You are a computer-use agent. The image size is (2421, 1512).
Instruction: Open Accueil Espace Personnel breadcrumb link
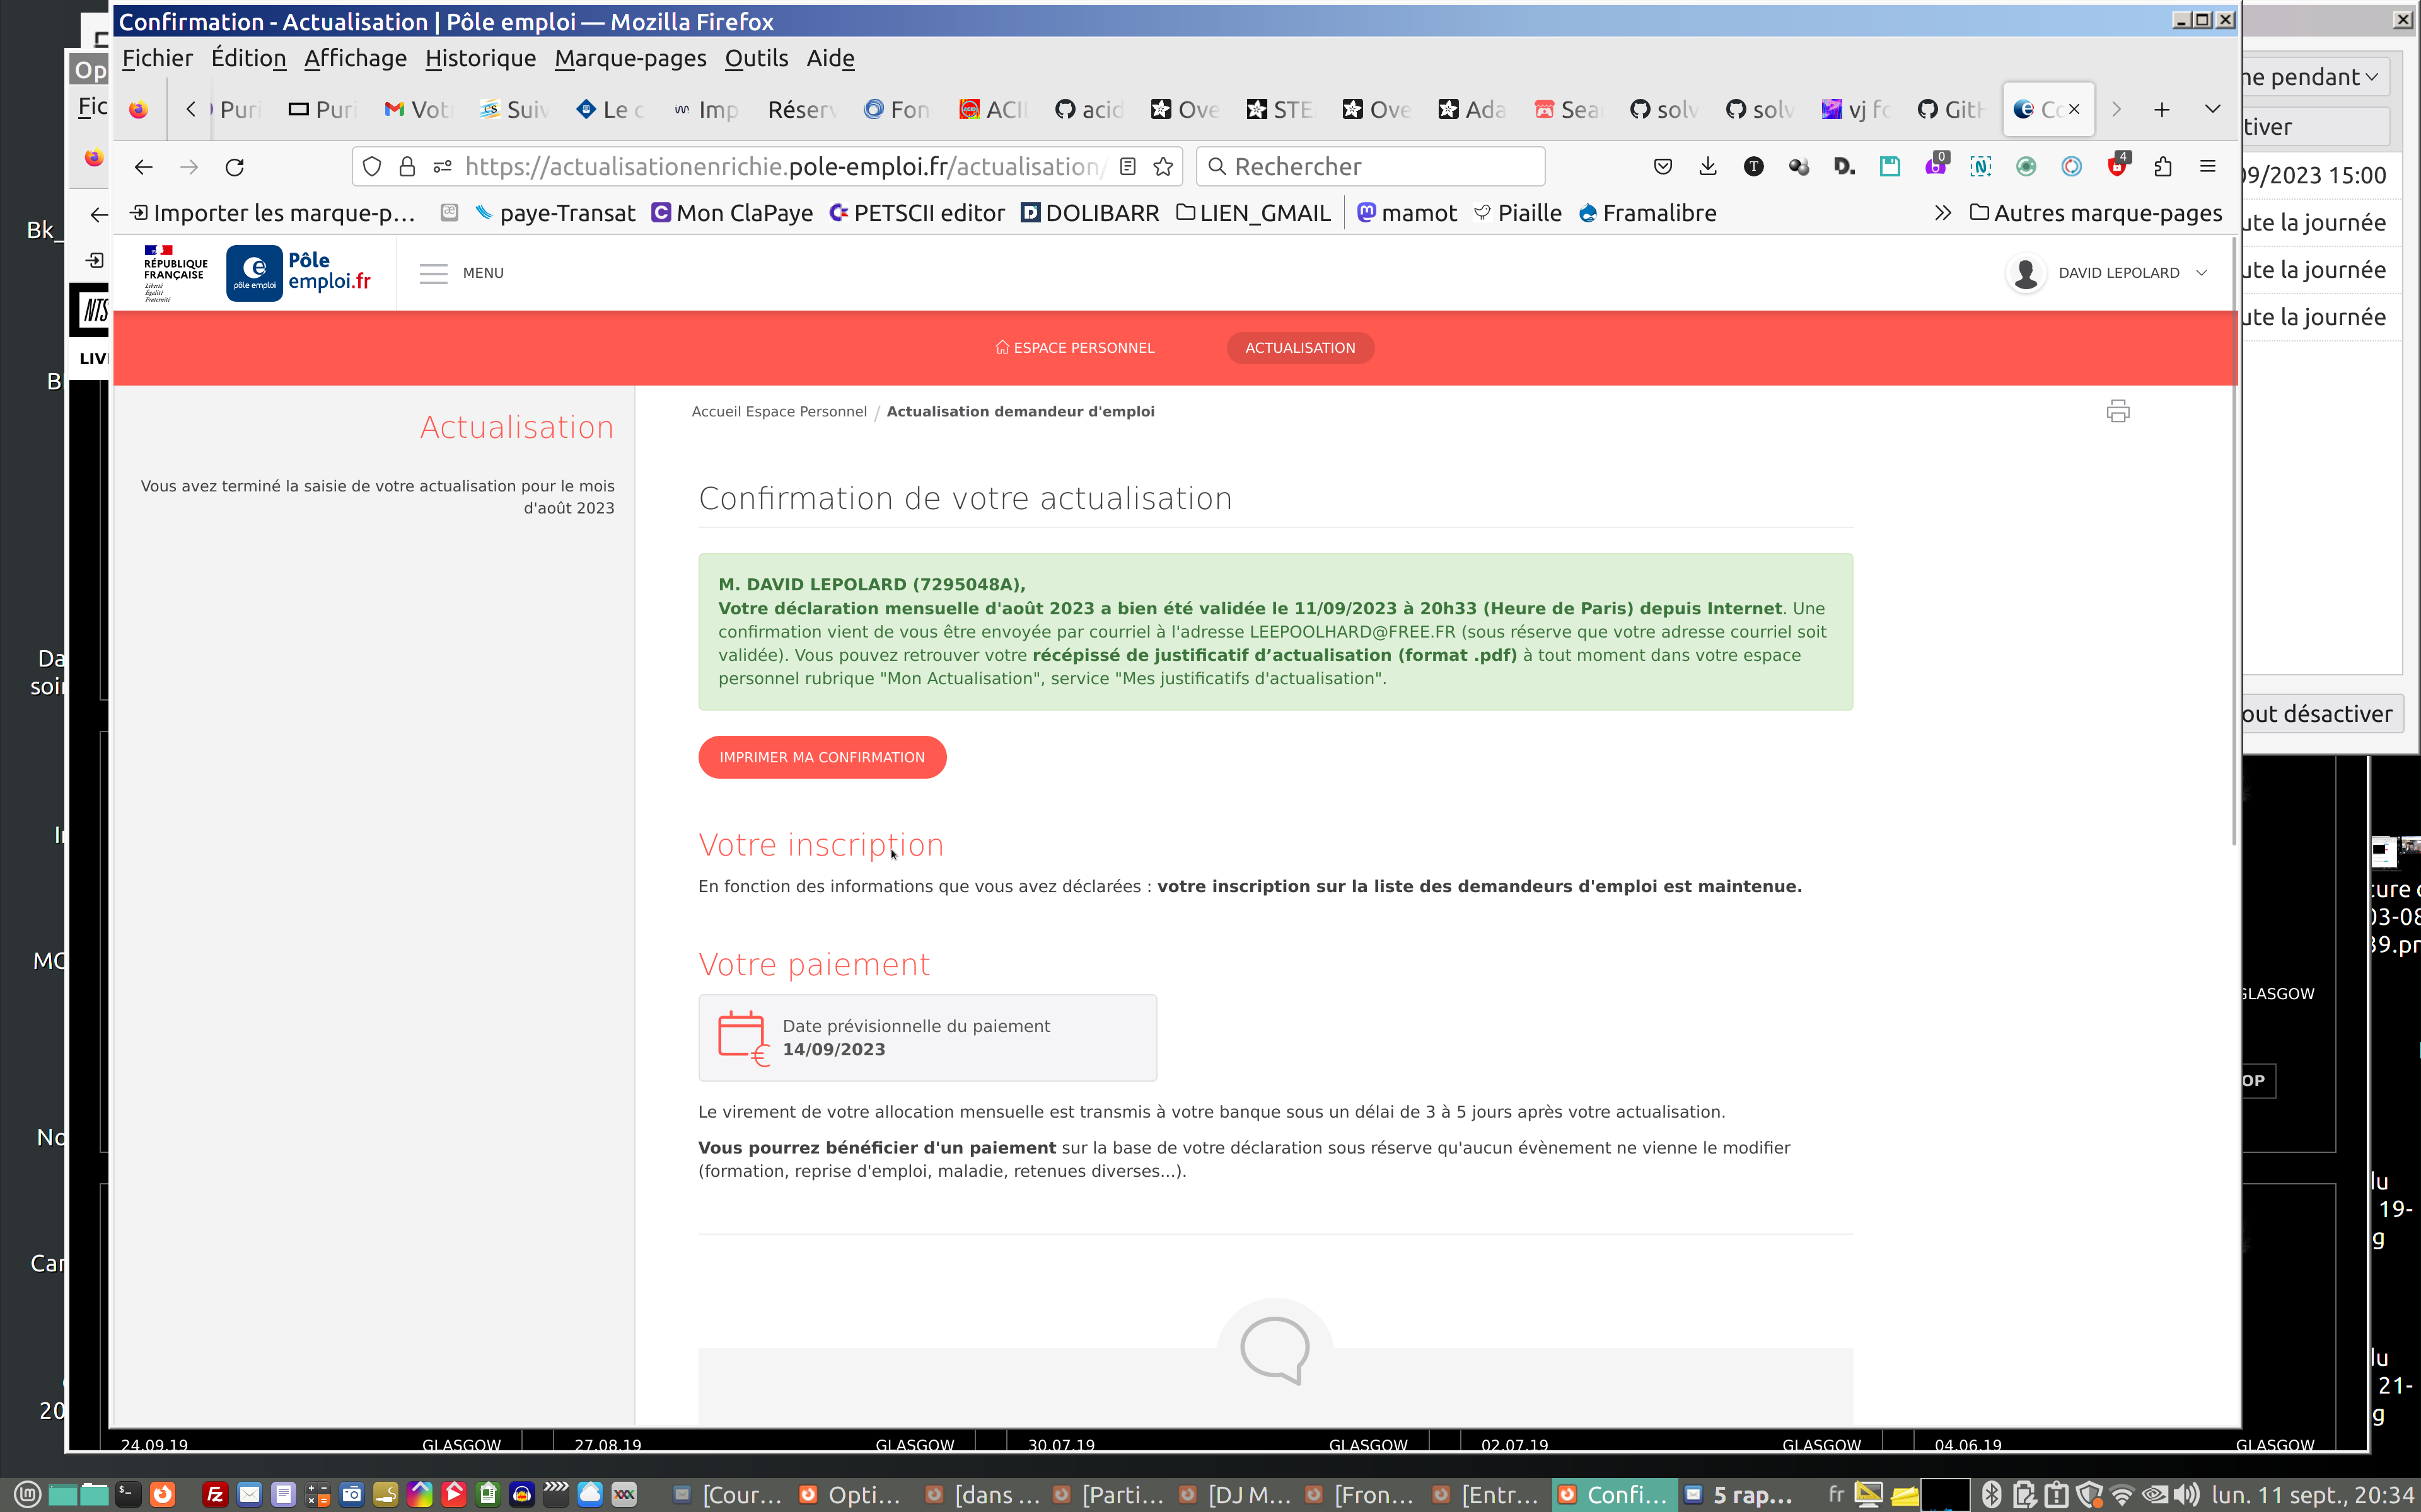click(x=779, y=412)
